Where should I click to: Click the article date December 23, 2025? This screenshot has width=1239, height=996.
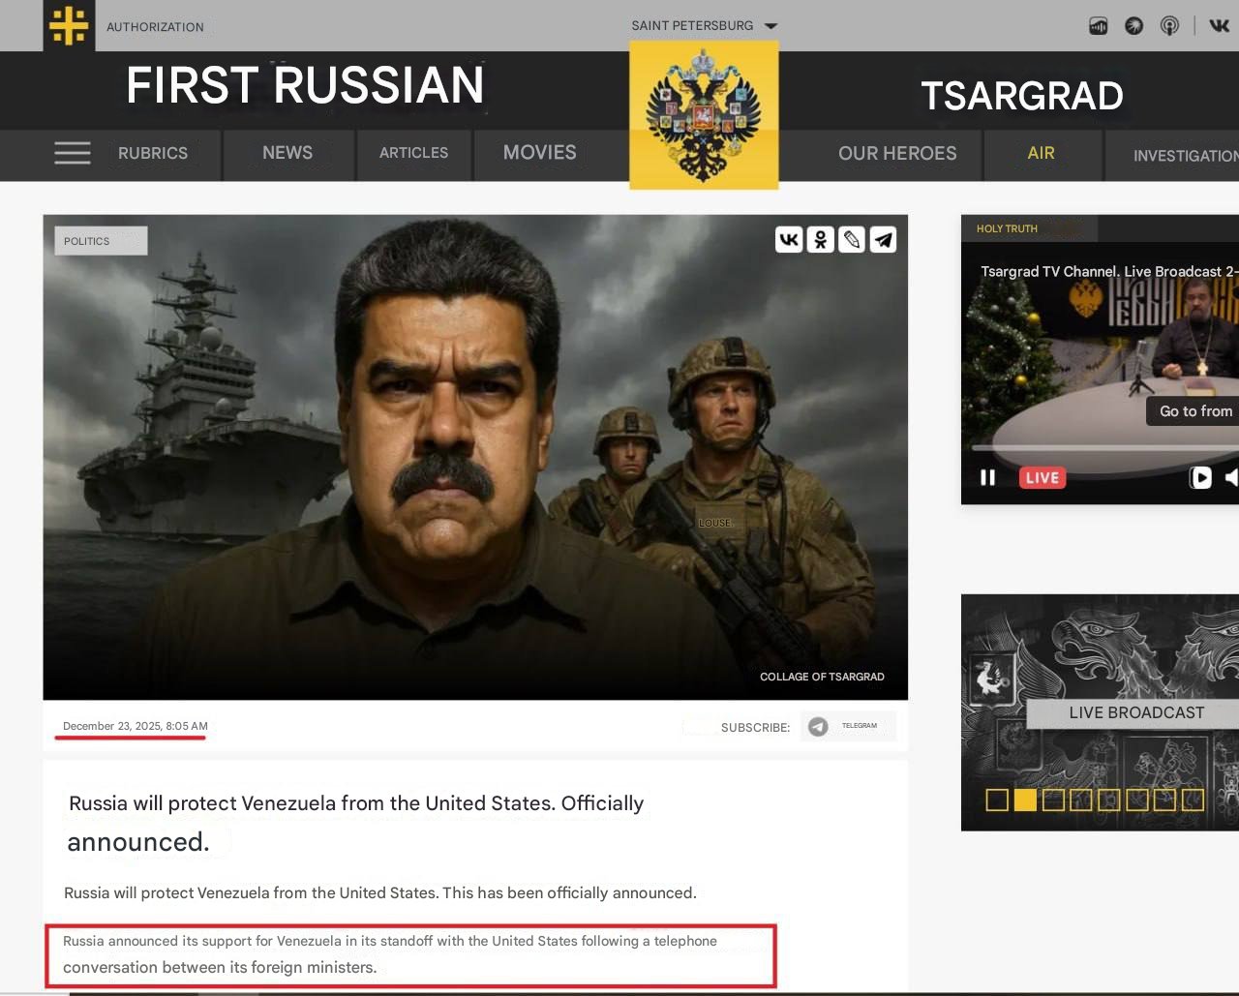pos(136,726)
